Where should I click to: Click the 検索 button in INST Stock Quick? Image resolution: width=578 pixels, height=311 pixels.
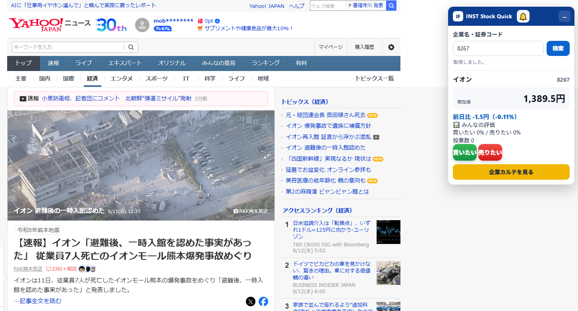(558, 48)
